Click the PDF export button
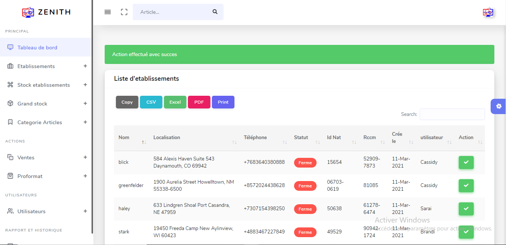 pyautogui.click(x=199, y=102)
